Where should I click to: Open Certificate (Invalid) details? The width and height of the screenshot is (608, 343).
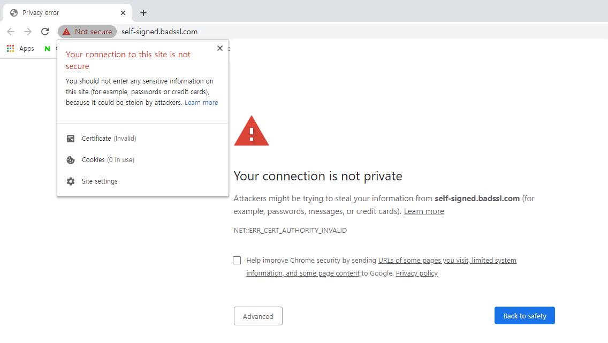(x=143, y=139)
